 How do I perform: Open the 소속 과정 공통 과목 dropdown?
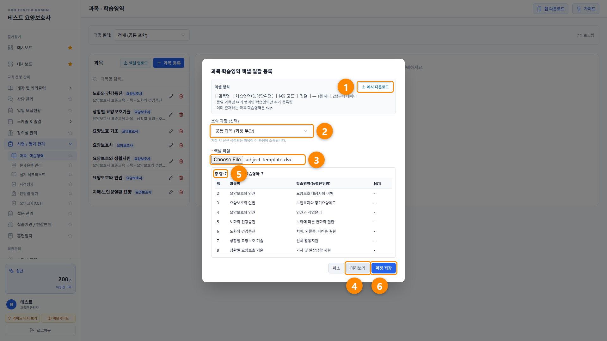262,131
